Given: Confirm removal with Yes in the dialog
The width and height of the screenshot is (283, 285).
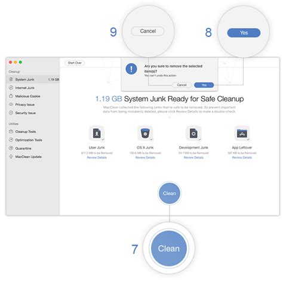Looking at the screenshot, I should (x=204, y=85).
